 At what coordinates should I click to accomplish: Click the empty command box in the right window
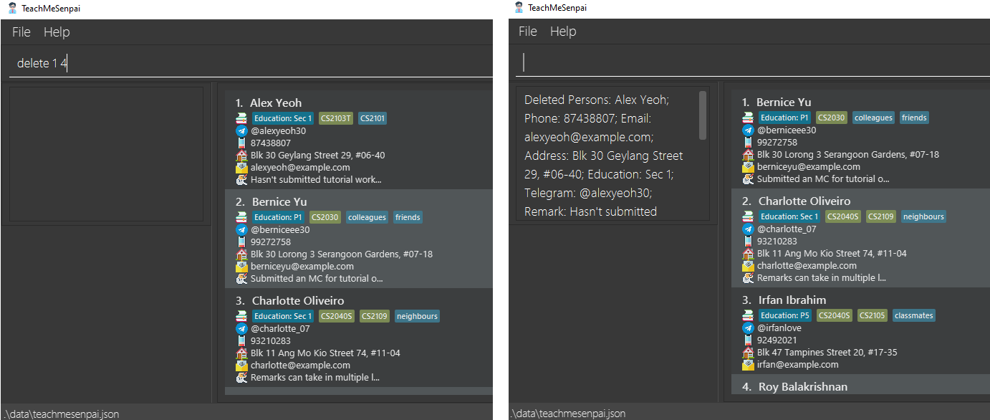tap(752, 63)
